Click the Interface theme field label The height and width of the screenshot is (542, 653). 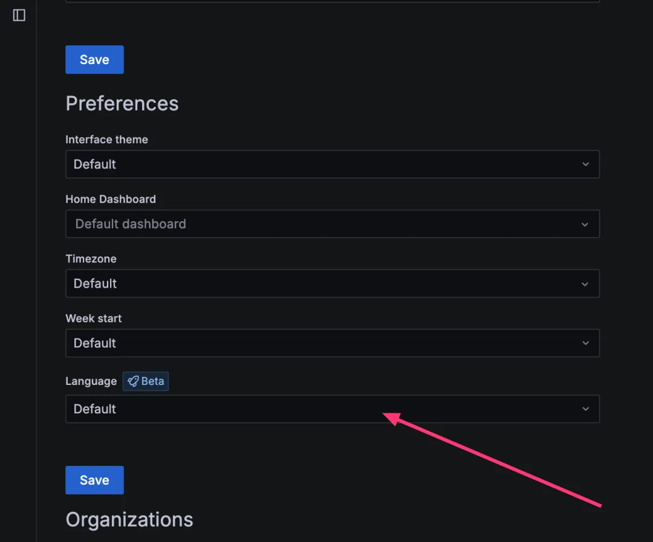106,140
